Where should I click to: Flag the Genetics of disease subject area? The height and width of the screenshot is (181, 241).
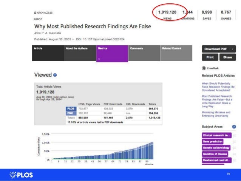point(234,154)
